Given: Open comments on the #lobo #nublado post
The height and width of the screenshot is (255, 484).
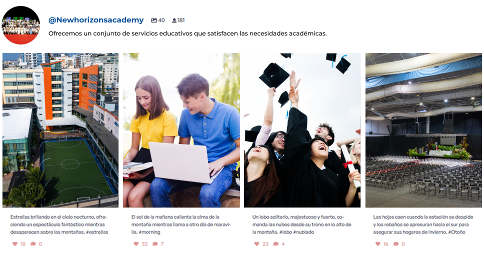Looking at the screenshot, I should point(275,244).
